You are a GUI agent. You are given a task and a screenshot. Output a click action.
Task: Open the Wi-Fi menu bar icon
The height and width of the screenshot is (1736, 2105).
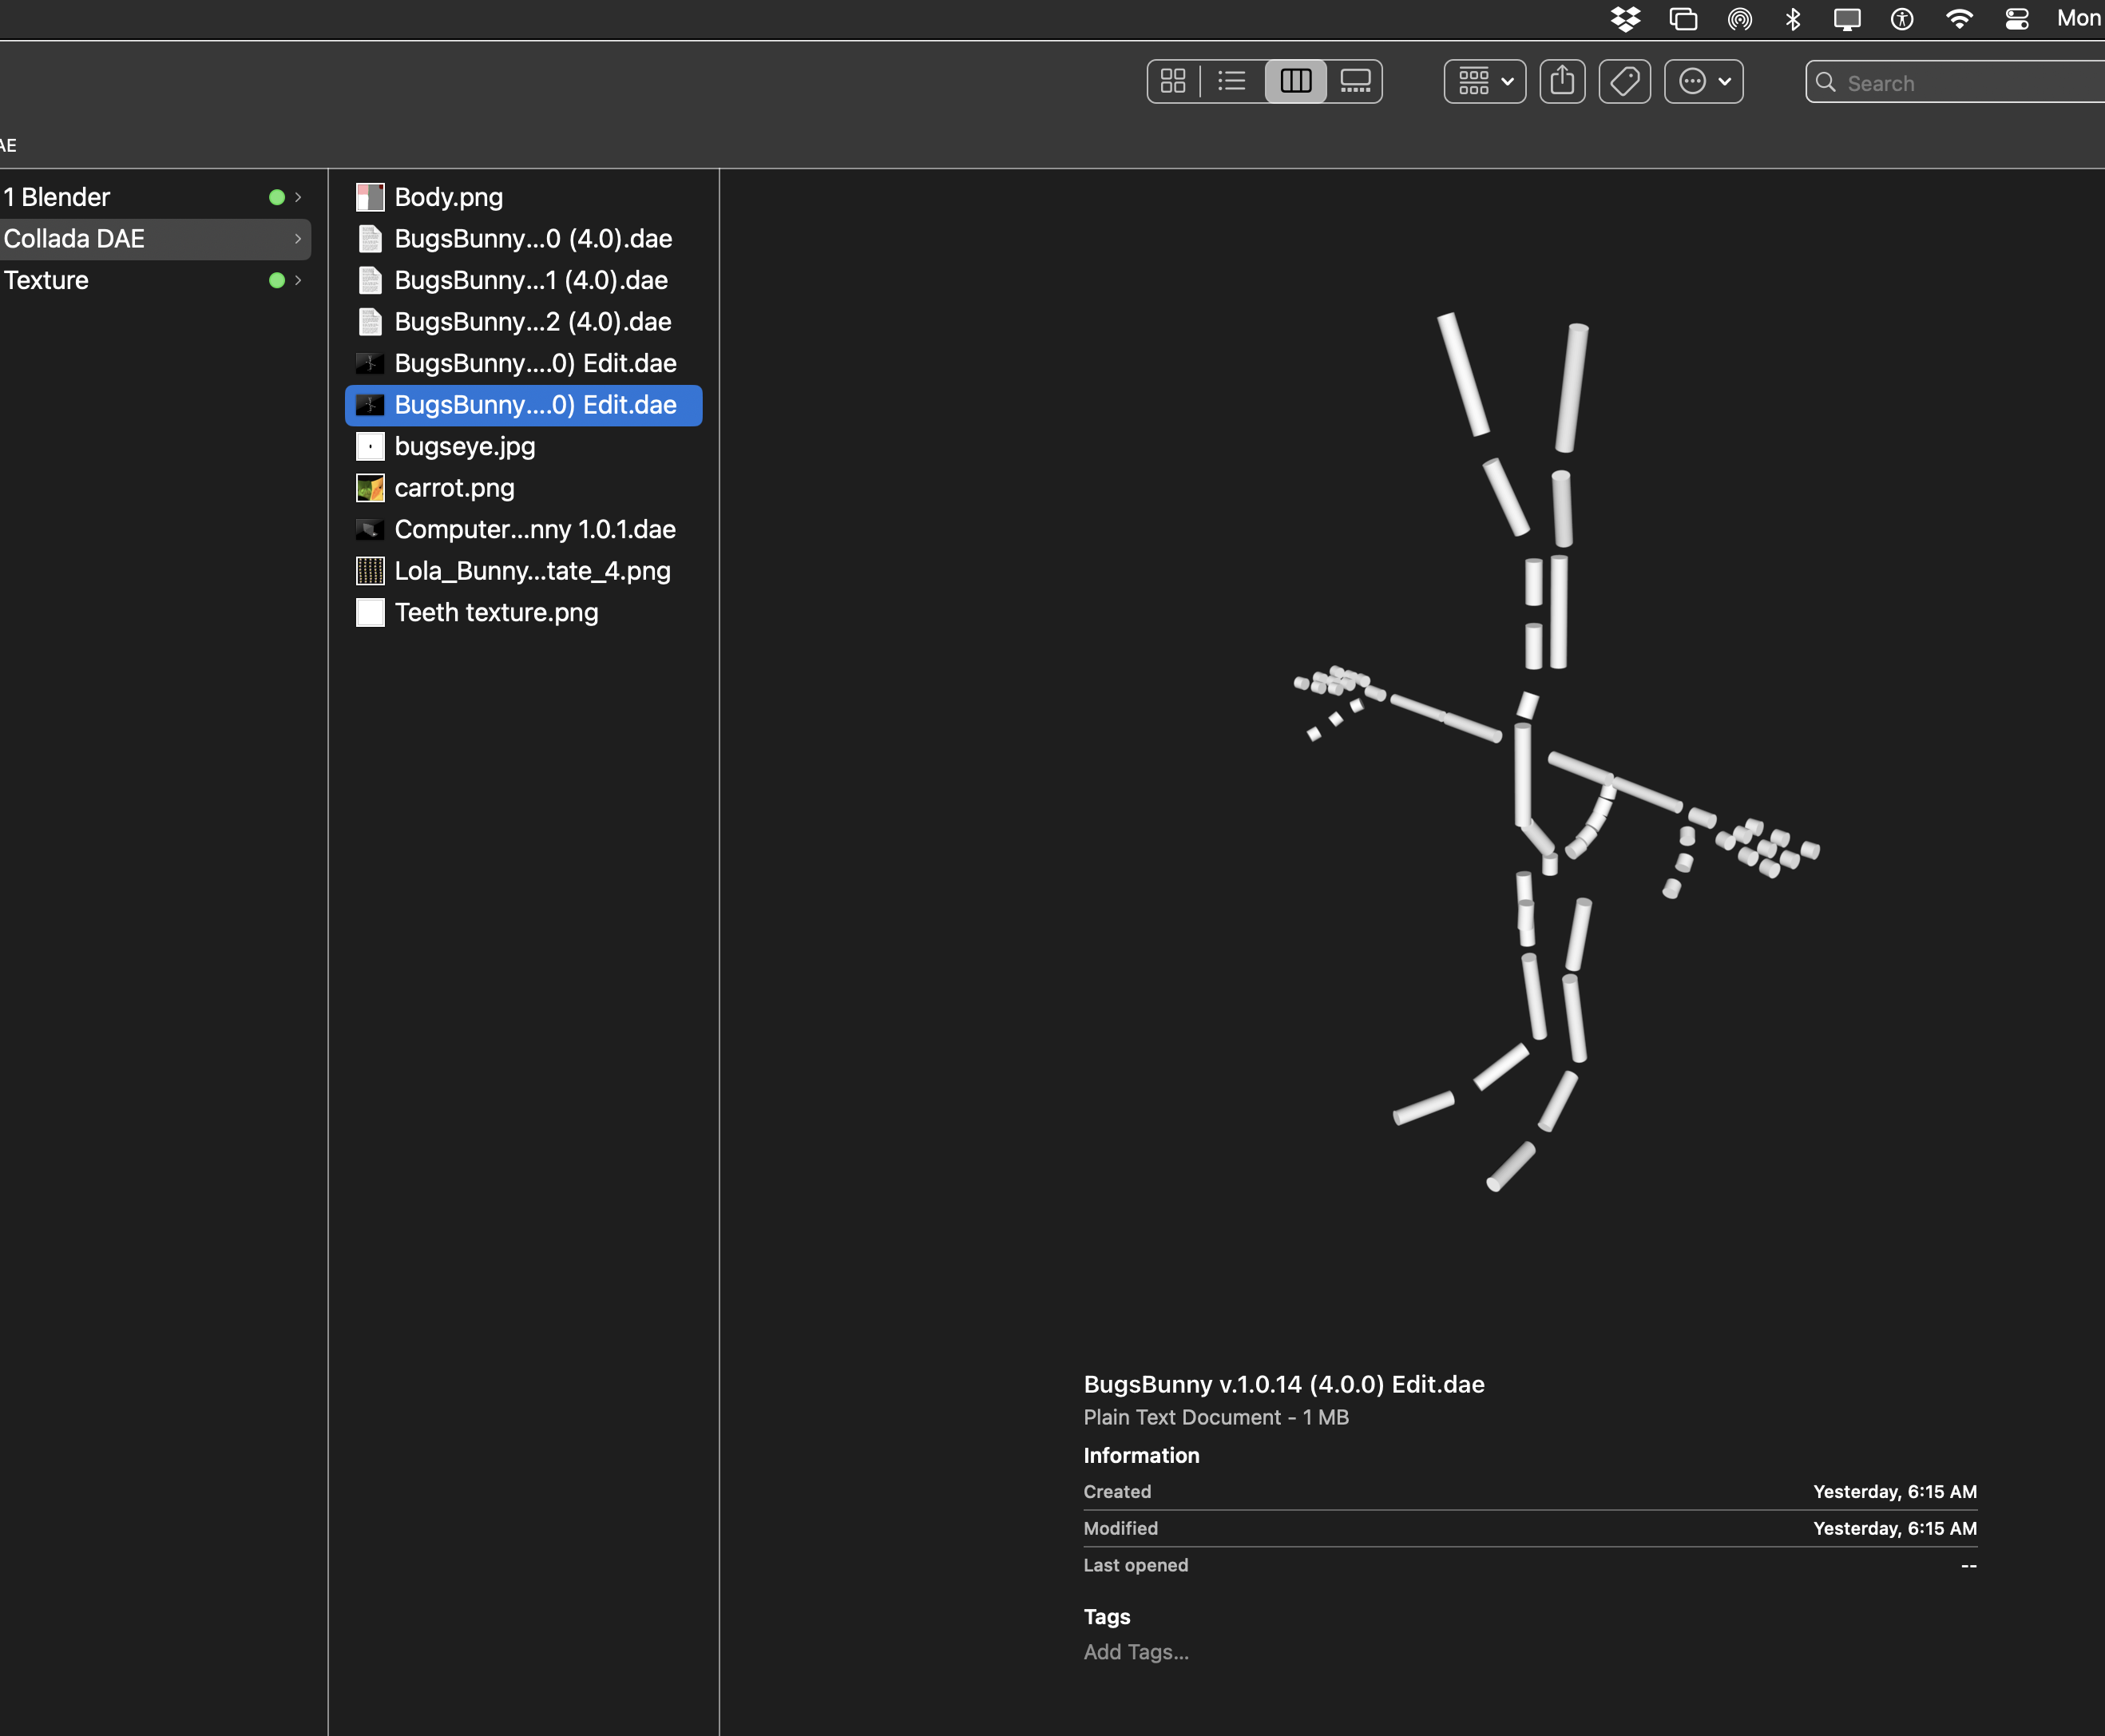coord(1959,19)
